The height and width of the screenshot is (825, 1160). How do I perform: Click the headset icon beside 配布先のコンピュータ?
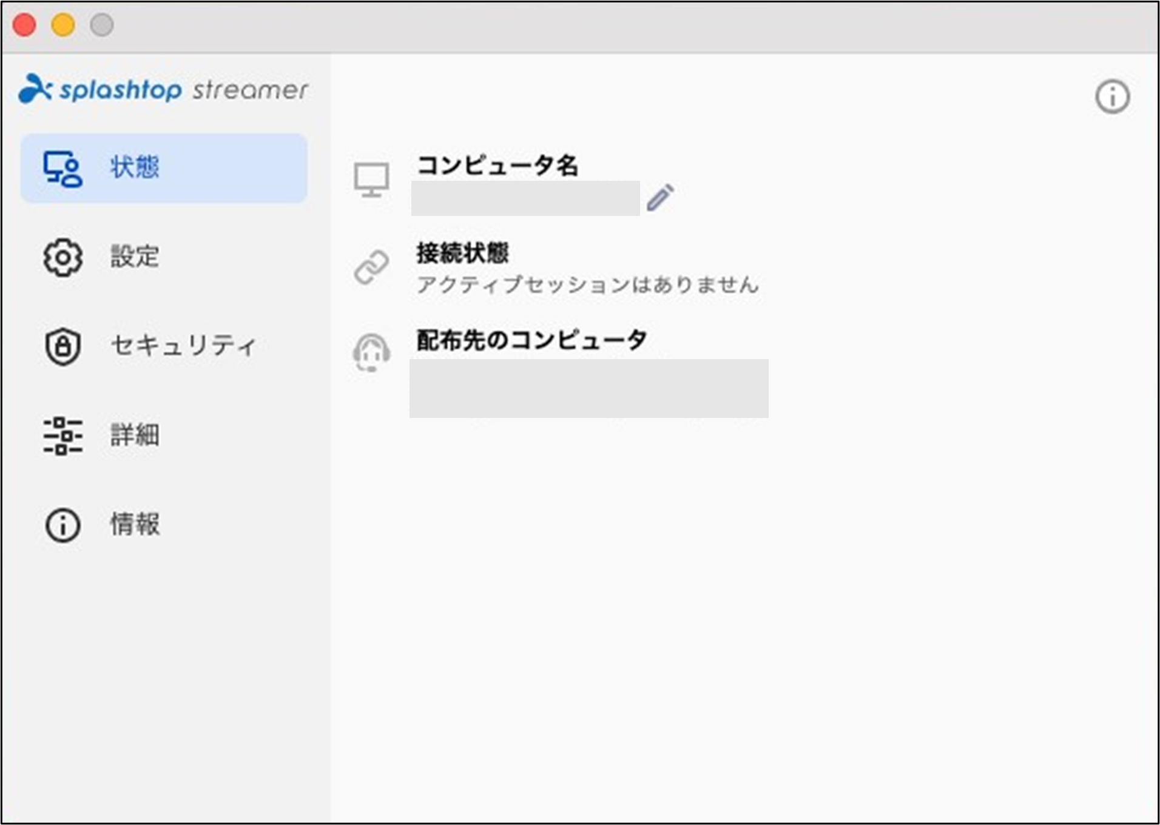pos(371,353)
